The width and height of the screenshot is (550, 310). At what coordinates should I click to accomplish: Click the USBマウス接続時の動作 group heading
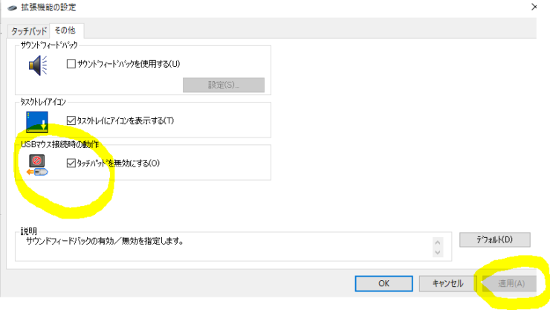60,143
